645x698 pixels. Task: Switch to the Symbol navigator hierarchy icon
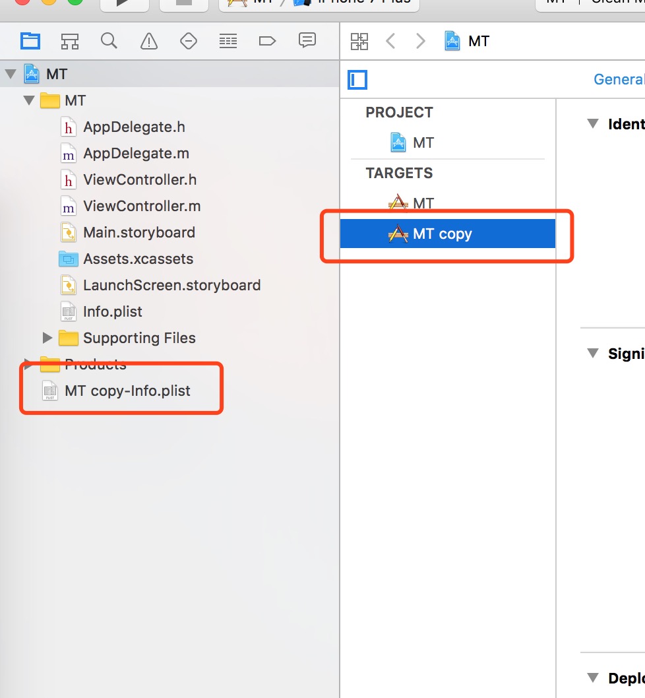[x=70, y=42]
